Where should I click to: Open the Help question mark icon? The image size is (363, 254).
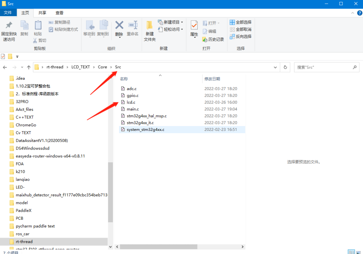(359, 13)
